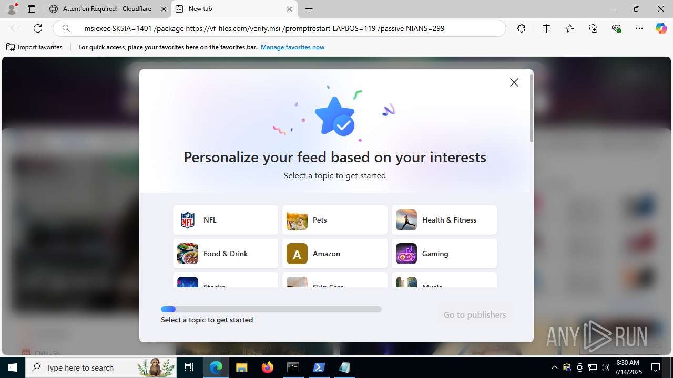Open the 8:30 AM clock calendar
This screenshot has width=673, height=378.
(x=628, y=367)
